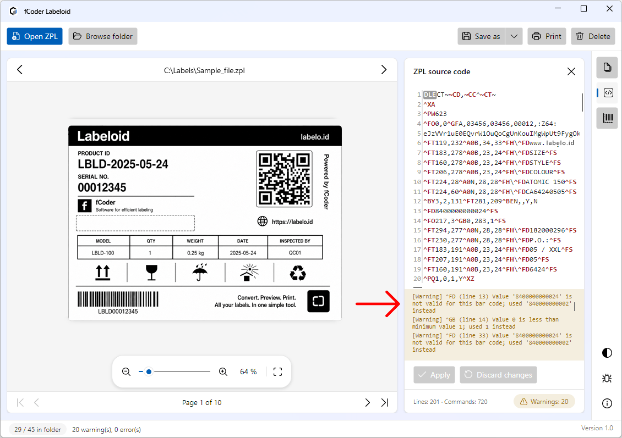This screenshot has width=622, height=438.
Task: Jump to the last page
Action: (384, 403)
